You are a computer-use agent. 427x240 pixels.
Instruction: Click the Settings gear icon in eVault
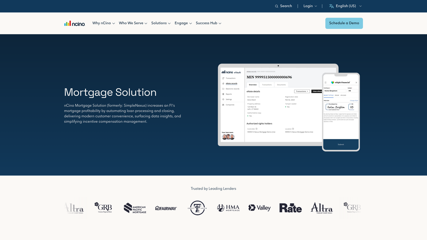pos(224,99)
